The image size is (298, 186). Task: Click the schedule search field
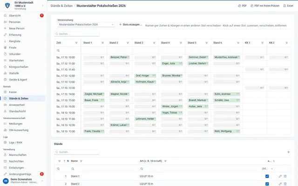pyautogui.click(x=77, y=34)
